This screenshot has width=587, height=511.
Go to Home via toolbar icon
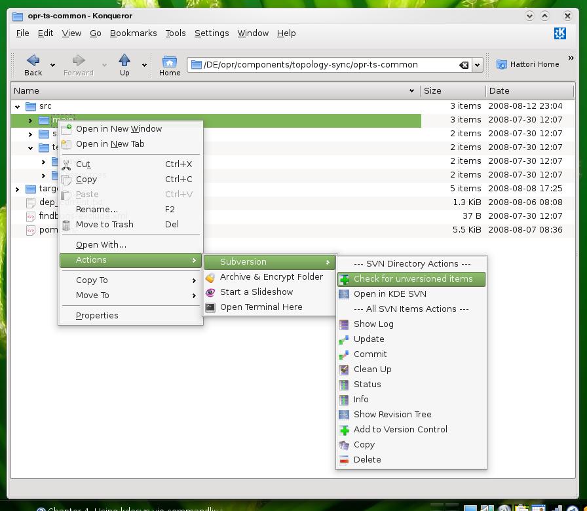coord(170,62)
